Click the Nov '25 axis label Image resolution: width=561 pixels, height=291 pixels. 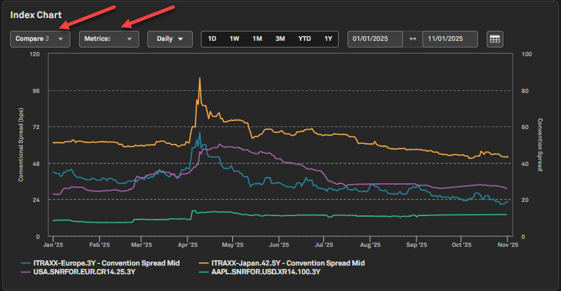507,245
